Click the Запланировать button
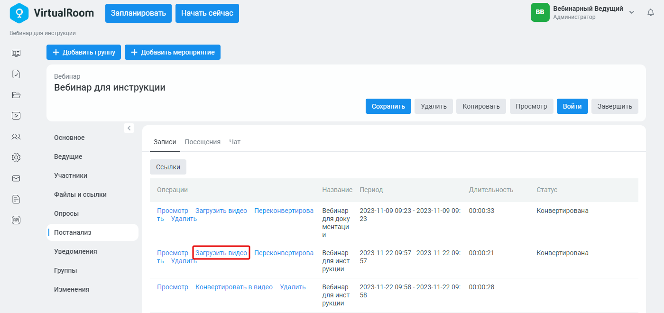This screenshot has width=664, height=313. coord(138,13)
